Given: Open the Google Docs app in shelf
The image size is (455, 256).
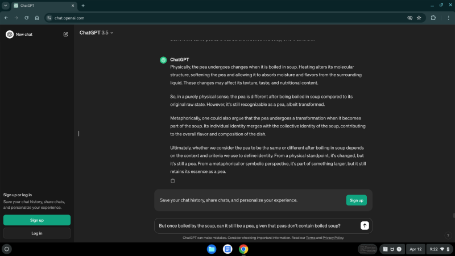Looking at the screenshot, I should pyautogui.click(x=227, y=249).
